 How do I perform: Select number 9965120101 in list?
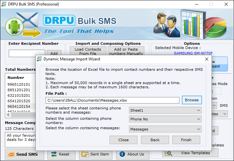pos(19,84)
